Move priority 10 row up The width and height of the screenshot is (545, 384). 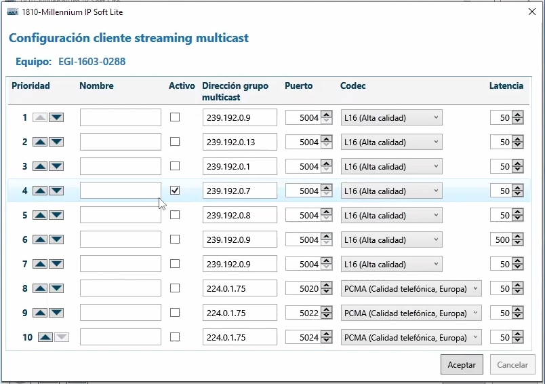(45, 337)
